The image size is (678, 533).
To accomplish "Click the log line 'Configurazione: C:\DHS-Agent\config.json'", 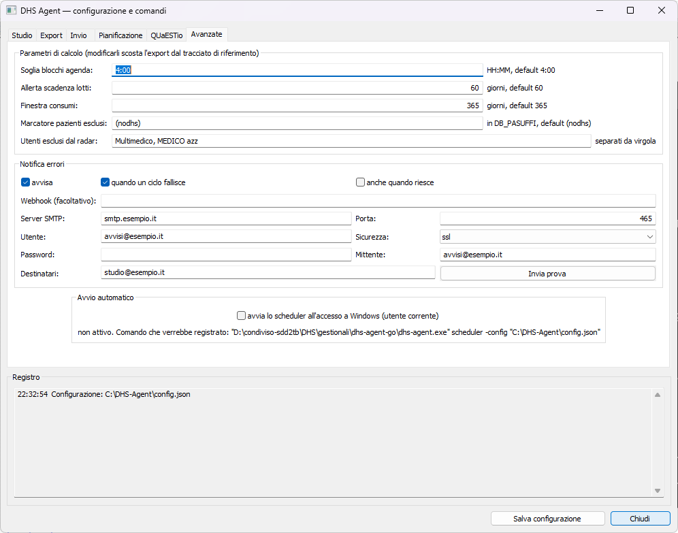I will coord(103,394).
